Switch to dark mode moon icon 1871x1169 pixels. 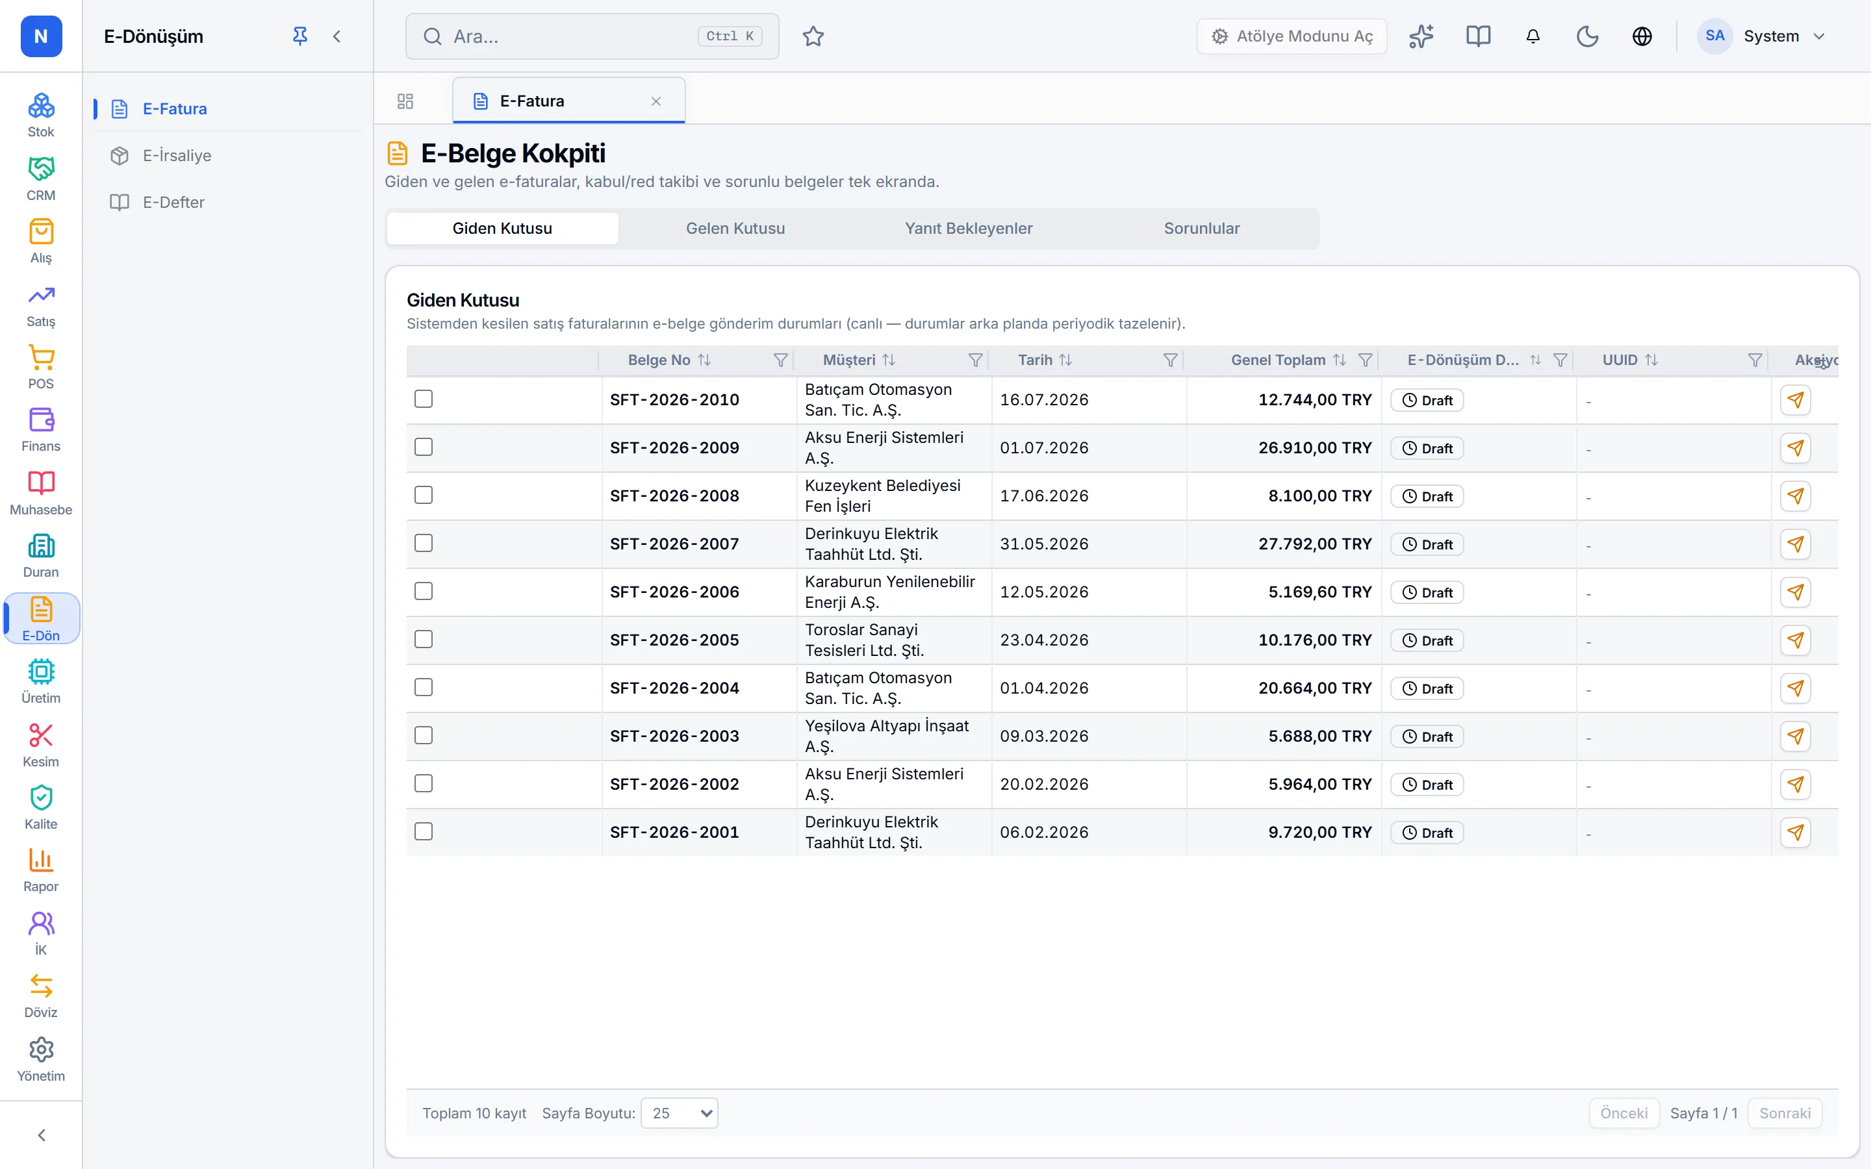pyautogui.click(x=1586, y=36)
